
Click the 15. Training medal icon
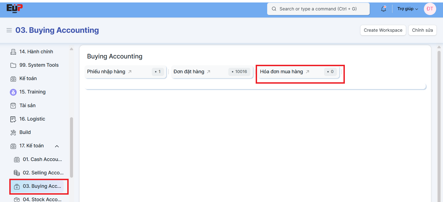coord(13,92)
